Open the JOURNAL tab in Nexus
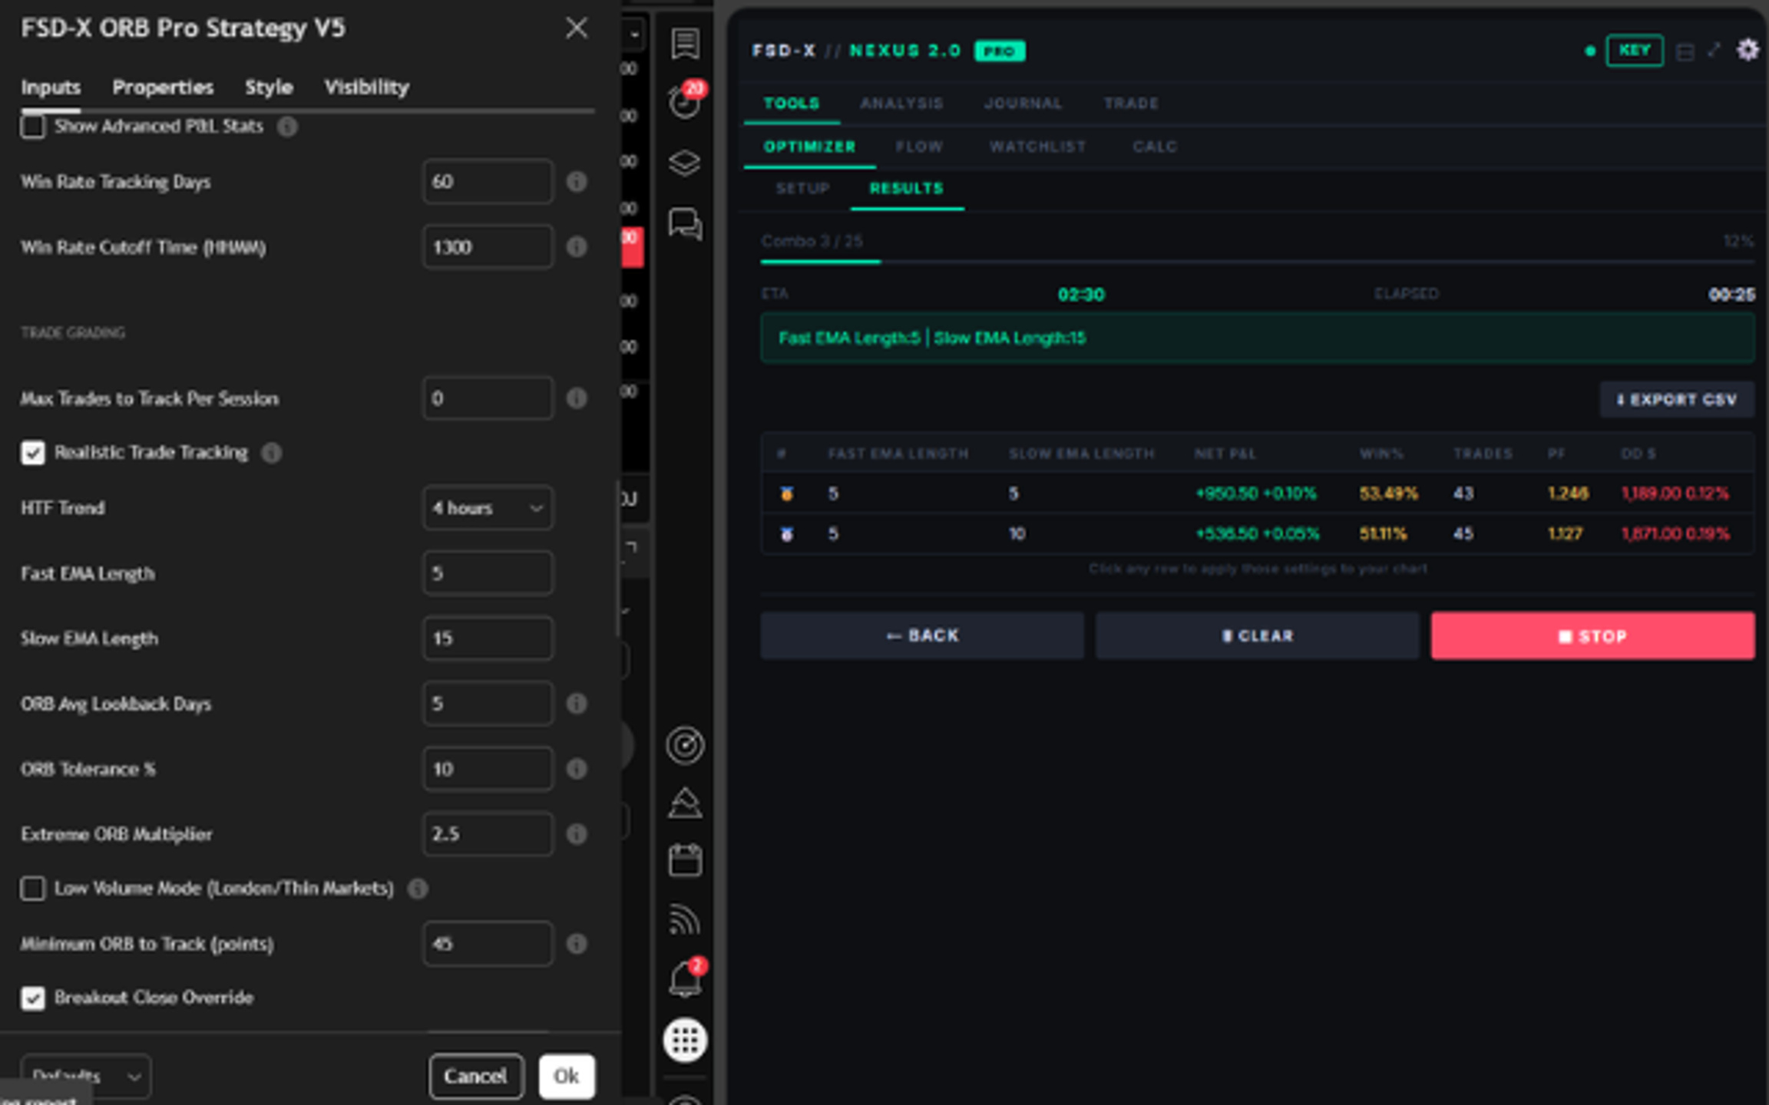The height and width of the screenshot is (1105, 1769). coord(1023,104)
